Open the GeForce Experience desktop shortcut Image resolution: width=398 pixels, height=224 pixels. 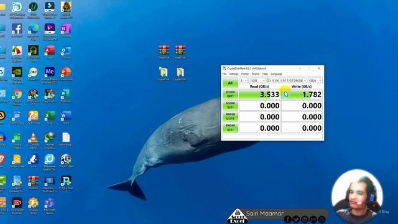tap(17, 75)
